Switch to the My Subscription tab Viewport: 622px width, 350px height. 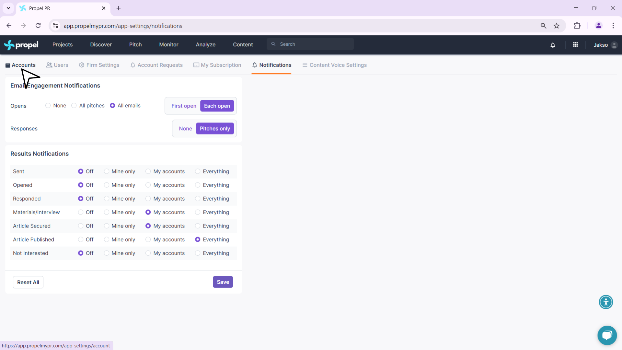pyautogui.click(x=217, y=65)
